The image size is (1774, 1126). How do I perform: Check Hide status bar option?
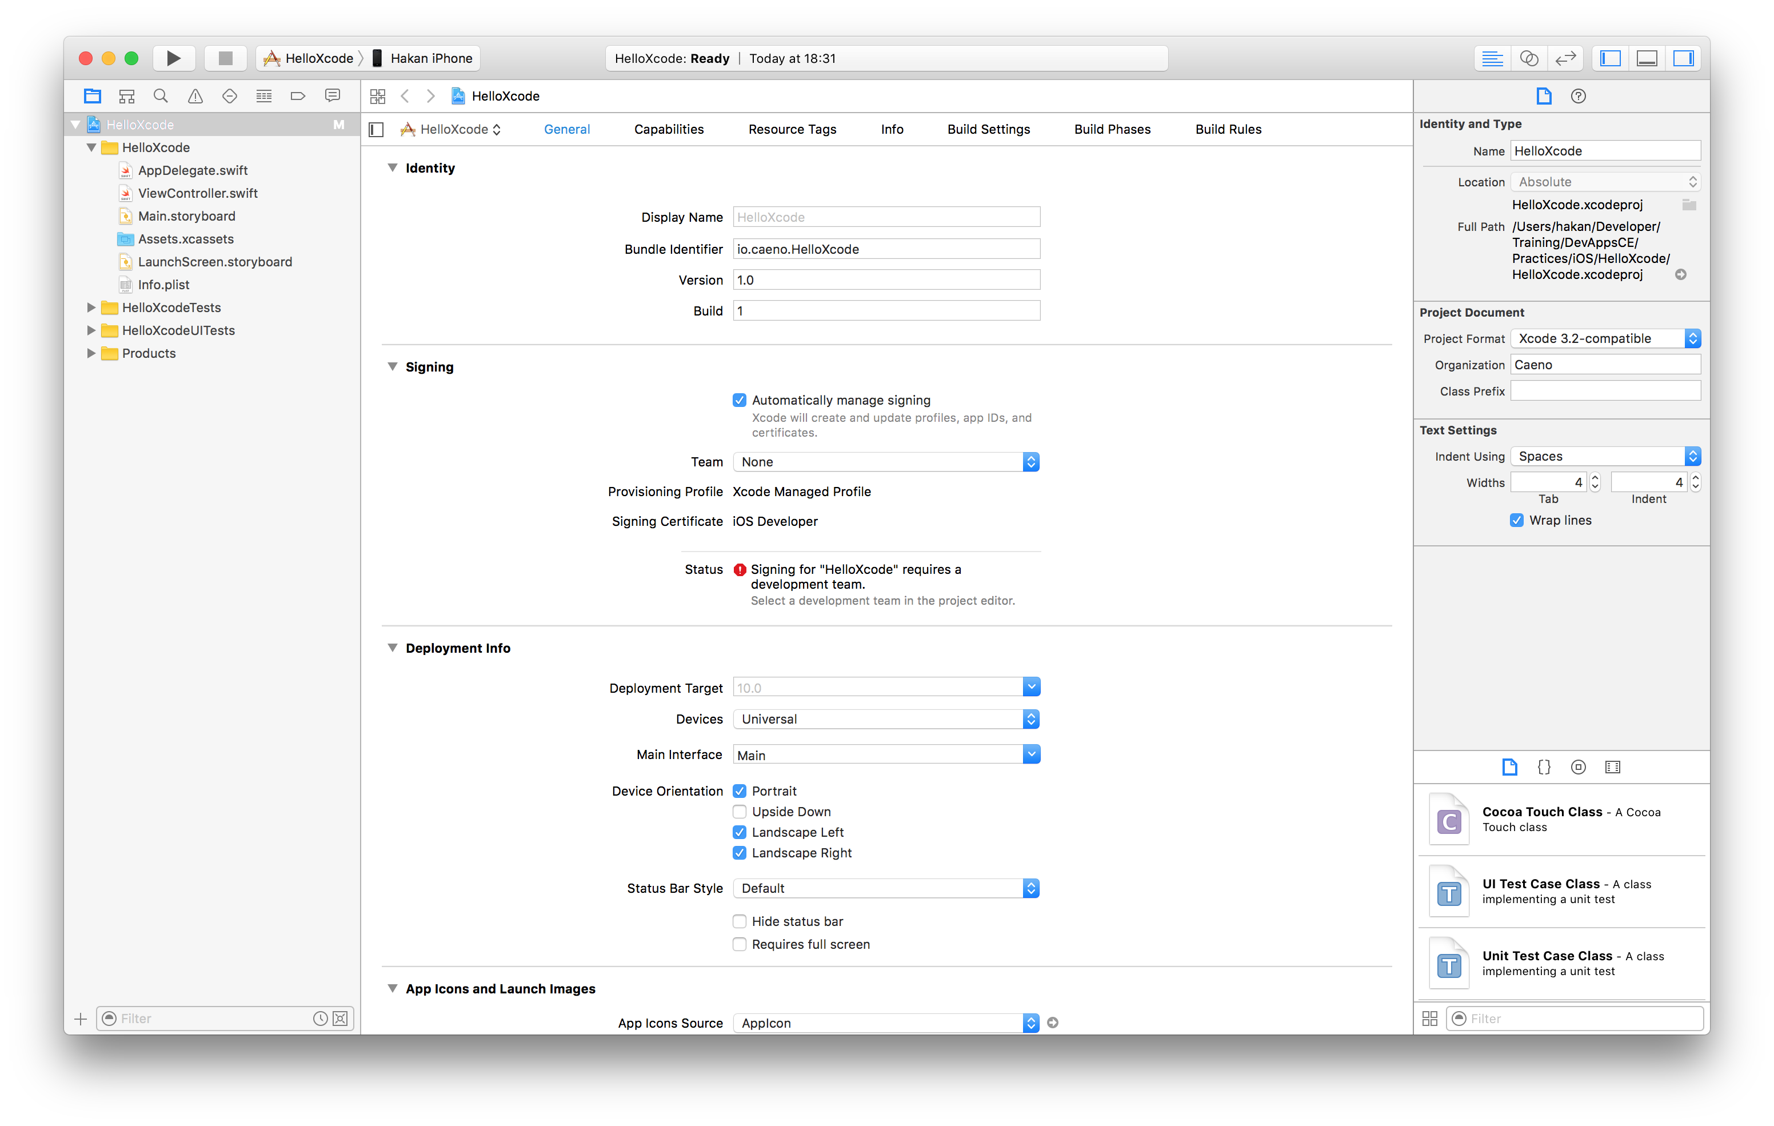pyautogui.click(x=740, y=921)
